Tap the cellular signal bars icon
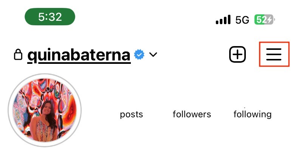 223,20
